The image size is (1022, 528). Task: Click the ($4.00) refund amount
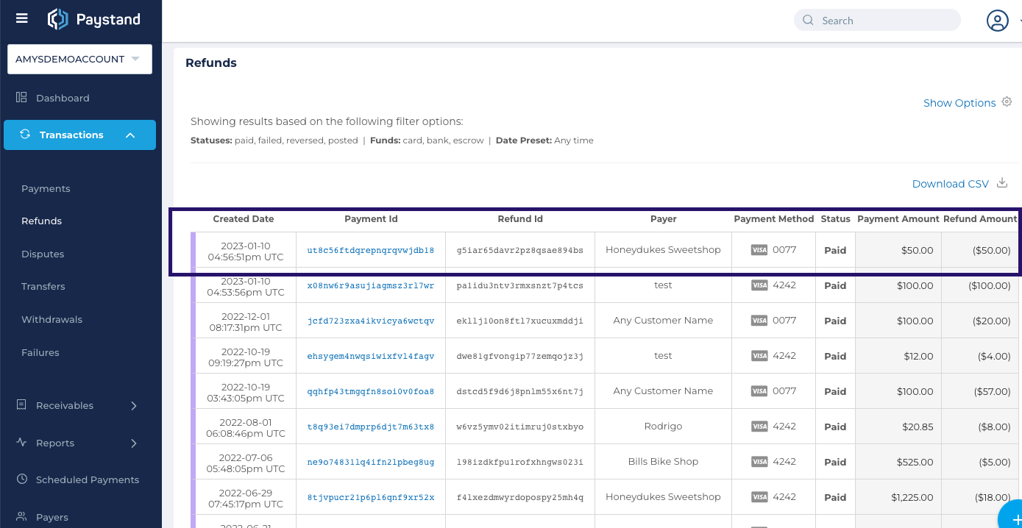click(x=994, y=356)
